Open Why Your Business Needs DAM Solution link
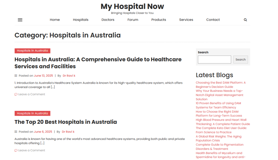 click(219, 95)
